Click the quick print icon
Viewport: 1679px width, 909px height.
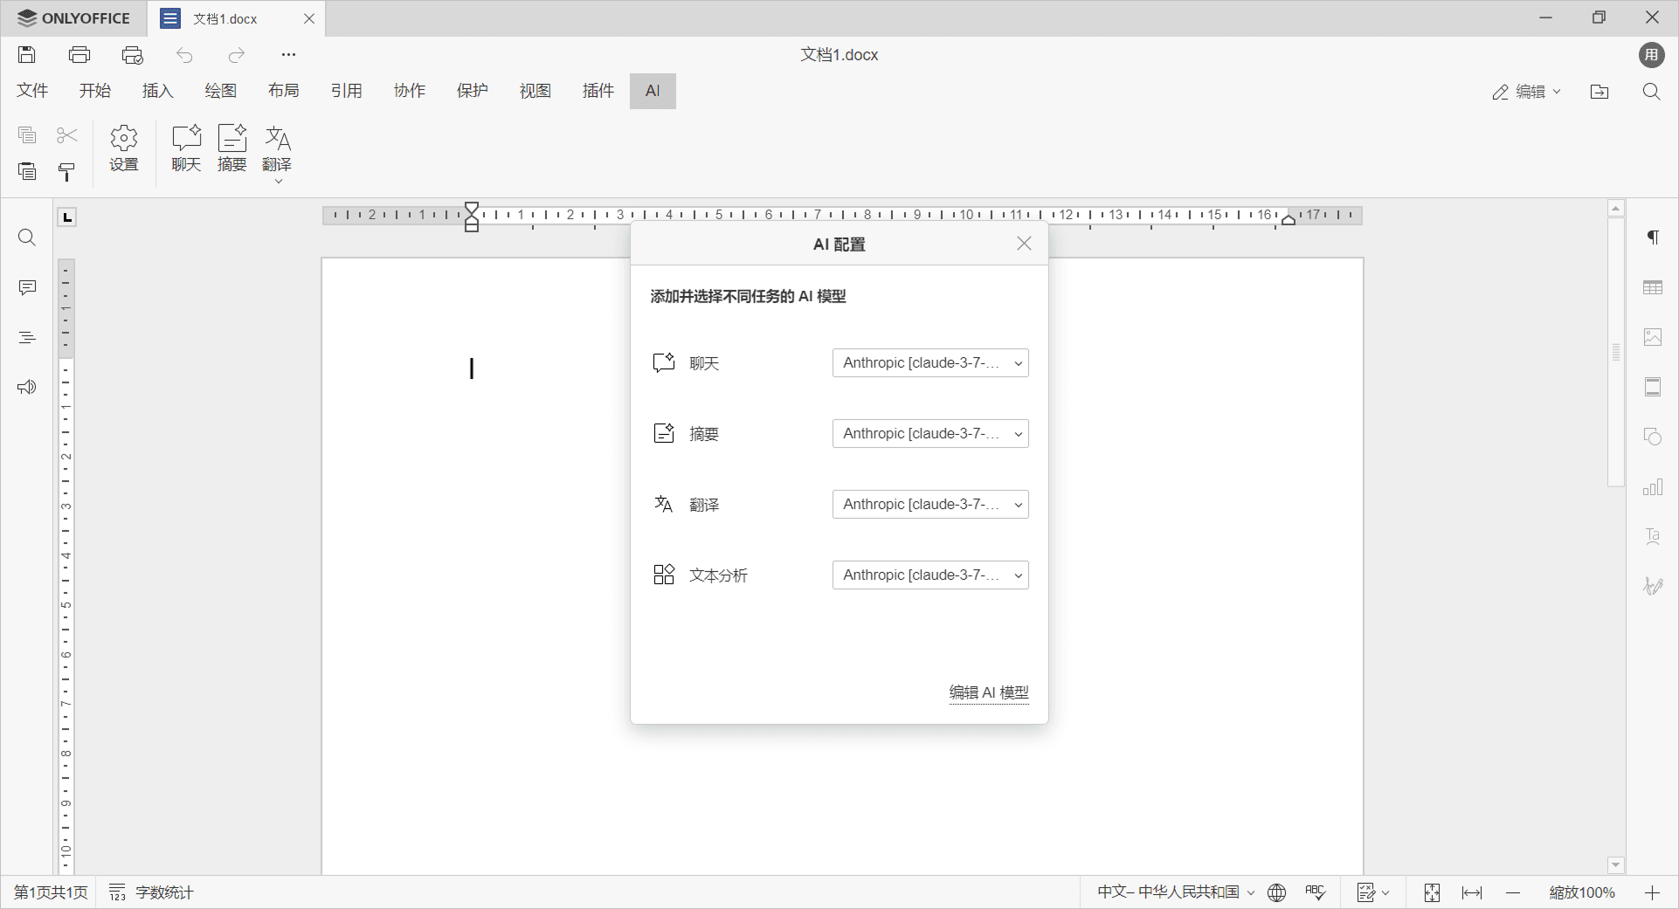click(x=132, y=55)
